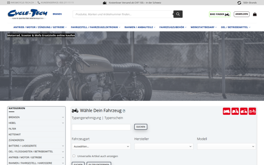Click the refresh icon beside 500+ Brands
Screen dimensions: 264x165
(x=239, y=3)
